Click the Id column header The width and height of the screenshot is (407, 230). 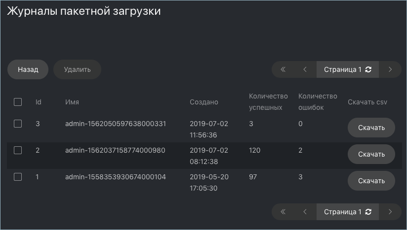39,102
